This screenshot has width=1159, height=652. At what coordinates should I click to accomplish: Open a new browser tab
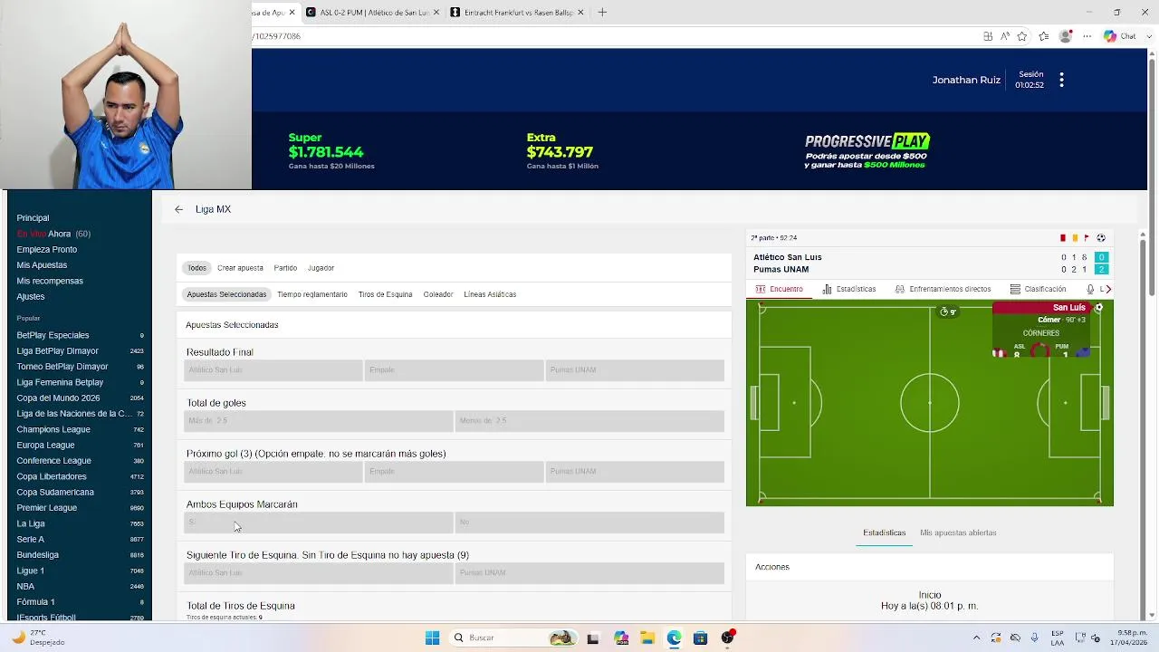pos(602,12)
